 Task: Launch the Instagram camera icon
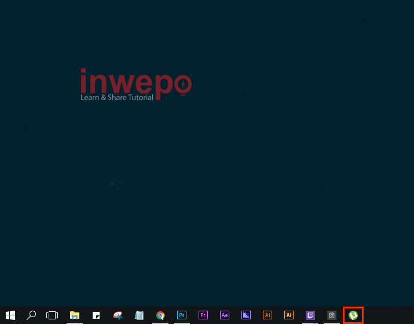pos(332,315)
